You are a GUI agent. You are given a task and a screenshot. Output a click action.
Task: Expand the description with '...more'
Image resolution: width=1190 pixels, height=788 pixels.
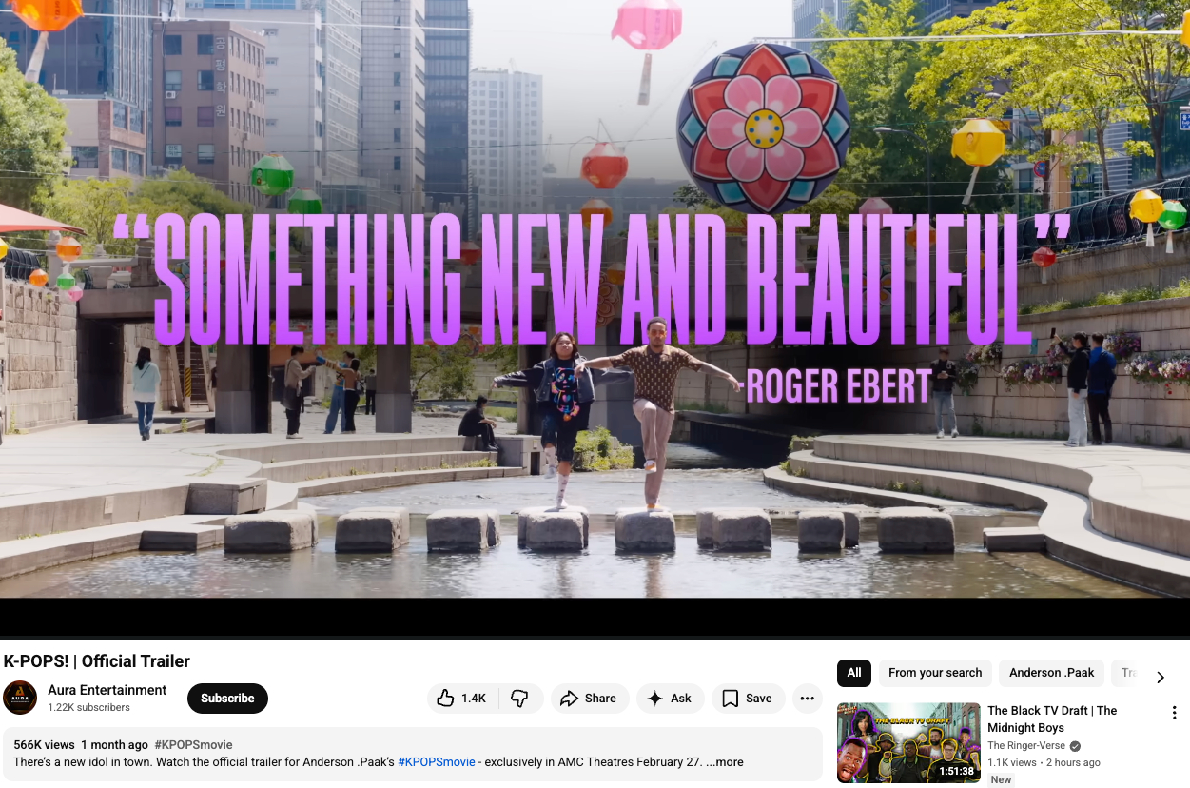tap(725, 762)
